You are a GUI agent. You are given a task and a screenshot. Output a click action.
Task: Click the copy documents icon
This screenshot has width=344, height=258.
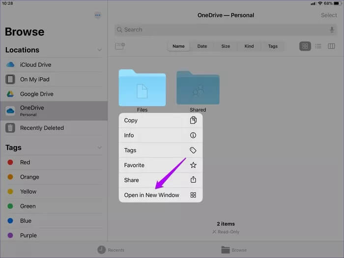[x=193, y=120]
